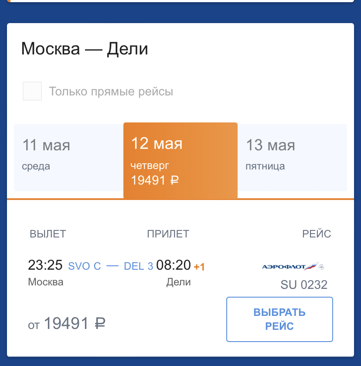The height and width of the screenshot is (366, 361).
Task: Click the orange +1 next-day indicator
Action: click(199, 267)
